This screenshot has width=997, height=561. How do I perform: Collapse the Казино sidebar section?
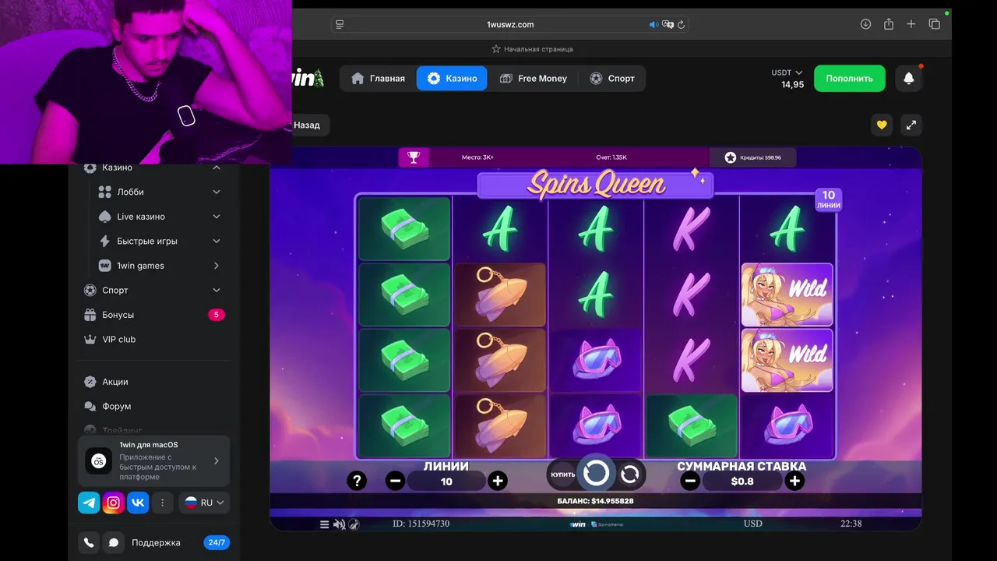point(217,168)
